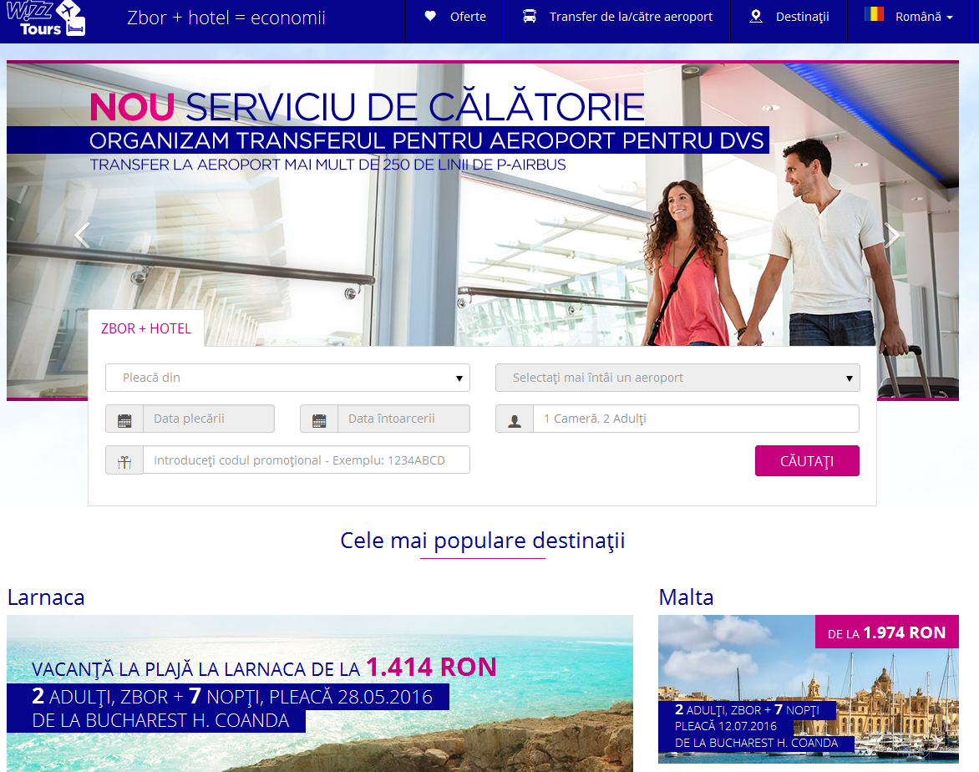Open the destination airport dropdown

pos(677,378)
